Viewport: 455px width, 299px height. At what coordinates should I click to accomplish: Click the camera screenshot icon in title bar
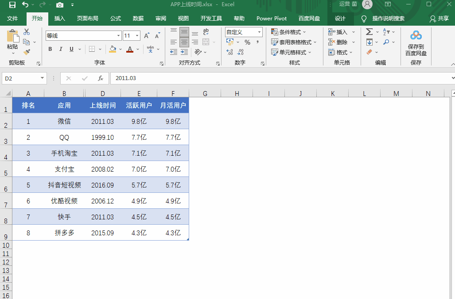(x=59, y=4)
